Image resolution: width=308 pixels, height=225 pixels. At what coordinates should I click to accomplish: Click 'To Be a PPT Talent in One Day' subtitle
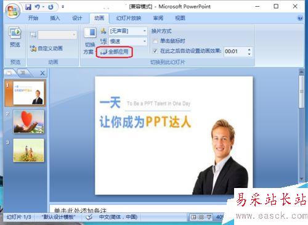158,104
